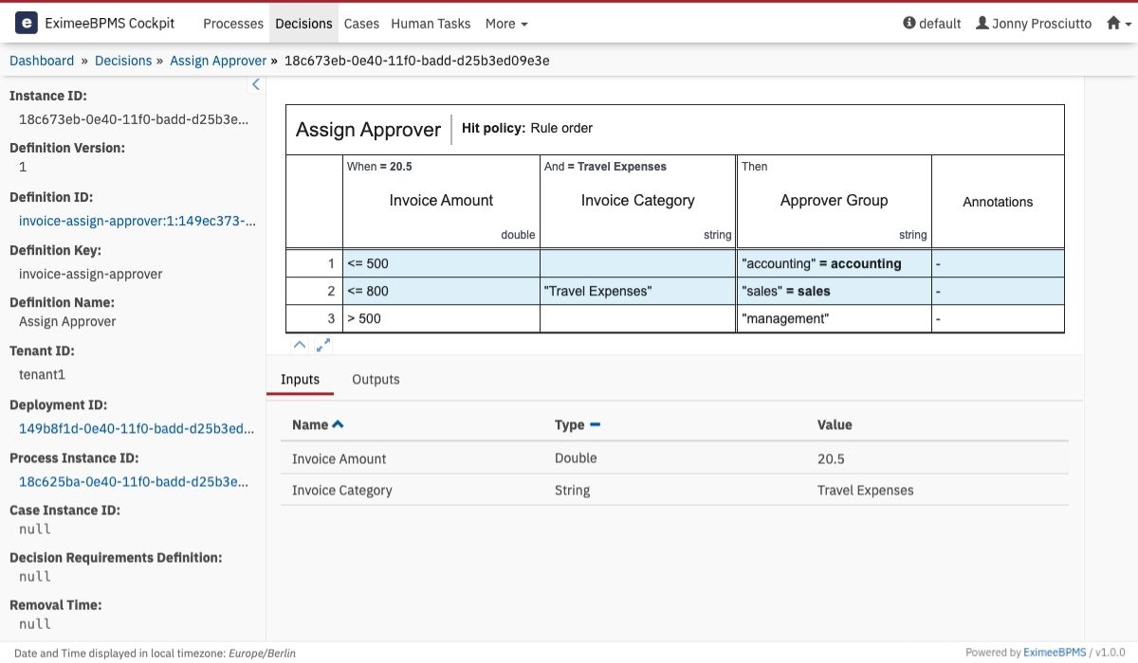Screen dimensions: 1138x663
Task: Click rule 1 condition '<= 500'
Action: click(x=441, y=263)
